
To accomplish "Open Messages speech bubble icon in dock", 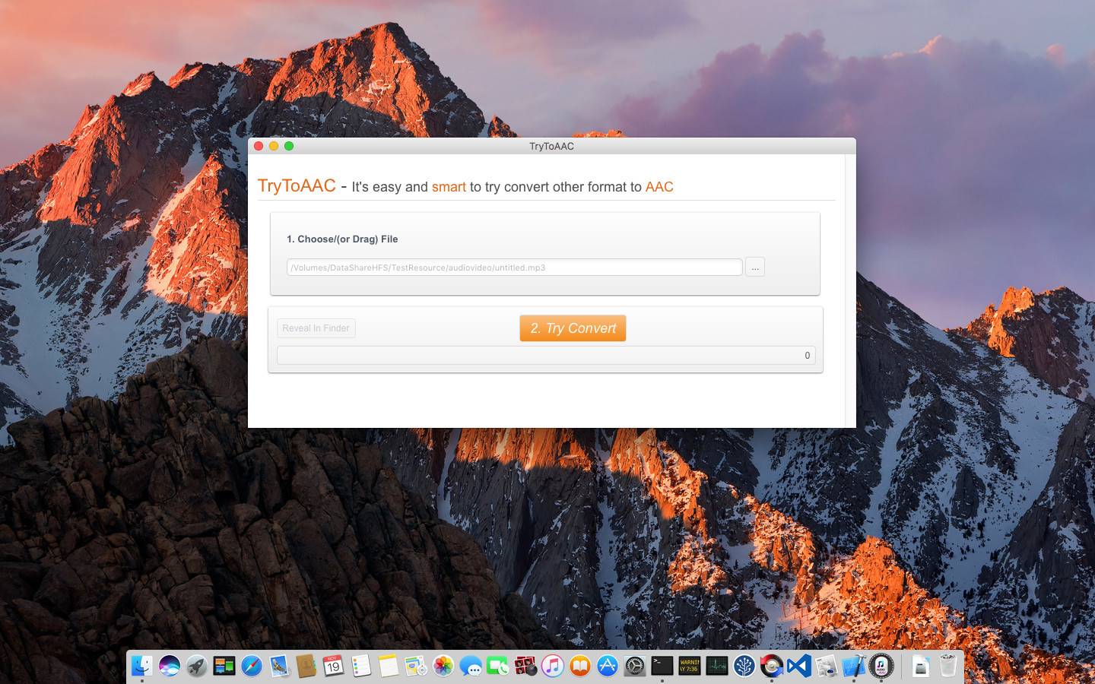I will (x=470, y=667).
